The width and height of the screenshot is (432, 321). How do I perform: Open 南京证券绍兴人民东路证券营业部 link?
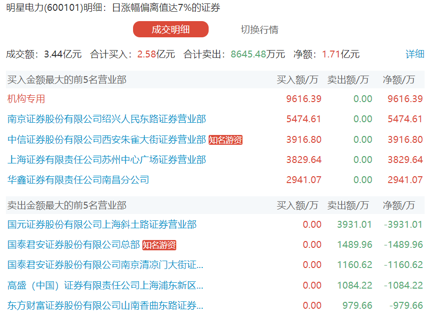107,119
